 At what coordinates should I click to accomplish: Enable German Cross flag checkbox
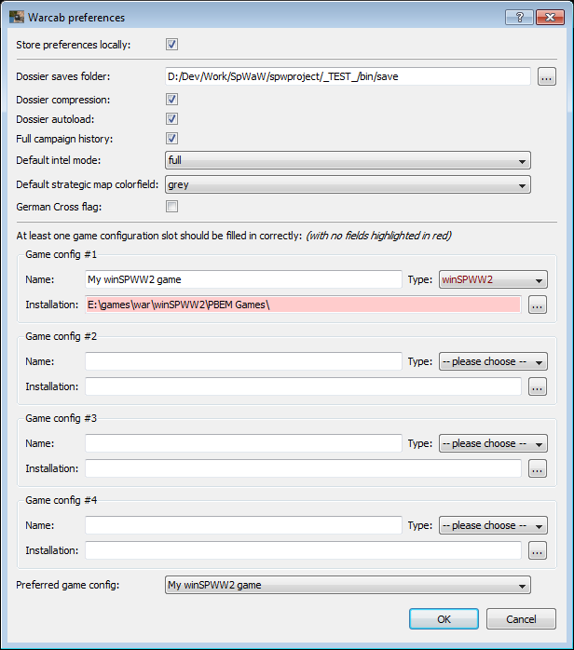click(172, 206)
